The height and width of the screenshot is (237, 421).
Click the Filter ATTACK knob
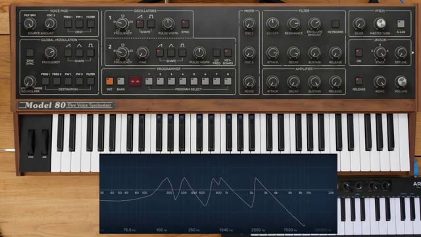[272, 53]
